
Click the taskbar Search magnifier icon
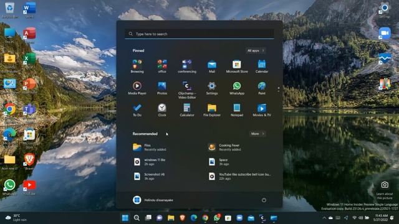[x=137, y=218]
